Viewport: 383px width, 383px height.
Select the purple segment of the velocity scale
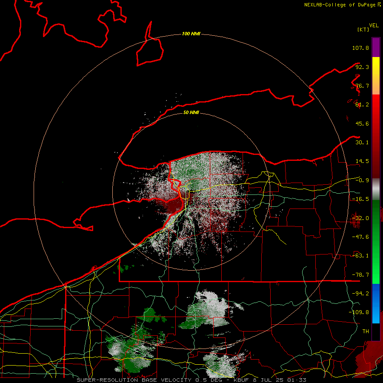coord(376,47)
